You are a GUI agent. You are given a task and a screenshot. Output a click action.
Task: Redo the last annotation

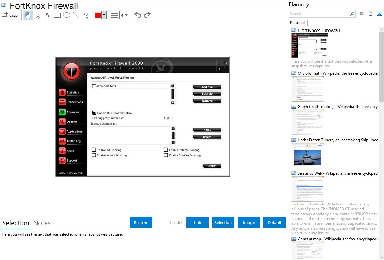coord(147,15)
